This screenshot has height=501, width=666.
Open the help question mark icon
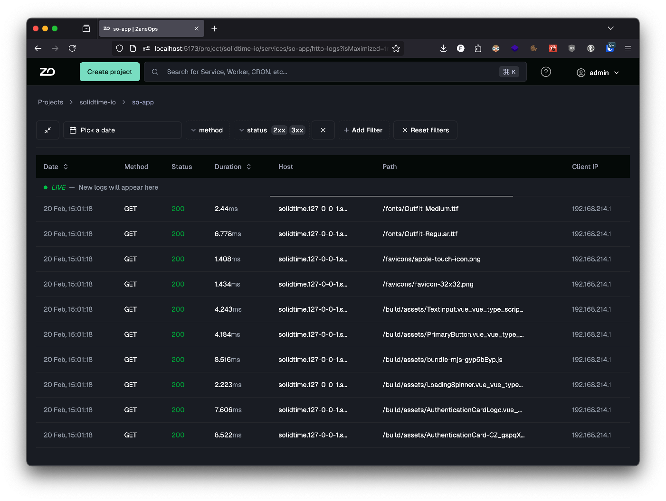546,72
